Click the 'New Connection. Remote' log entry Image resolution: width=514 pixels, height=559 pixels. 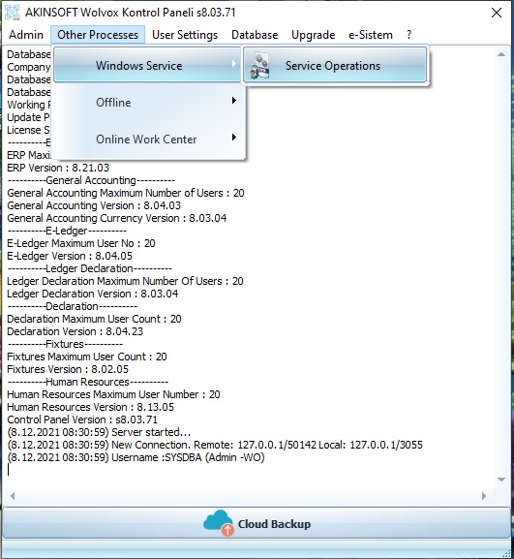point(215,445)
